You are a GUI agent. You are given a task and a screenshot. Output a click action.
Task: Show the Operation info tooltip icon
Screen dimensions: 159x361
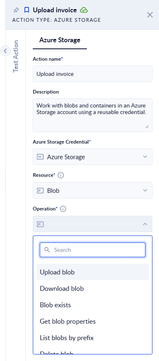click(63, 209)
